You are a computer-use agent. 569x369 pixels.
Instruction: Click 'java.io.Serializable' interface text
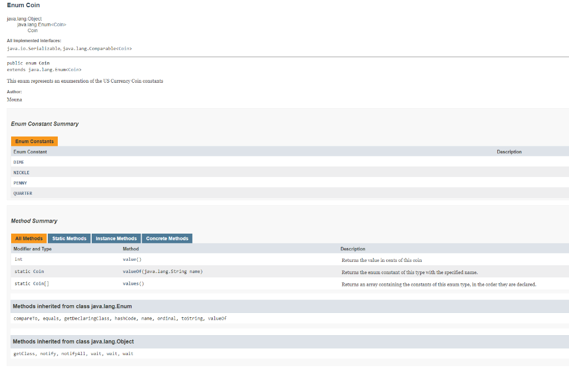click(x=34, y=49)
